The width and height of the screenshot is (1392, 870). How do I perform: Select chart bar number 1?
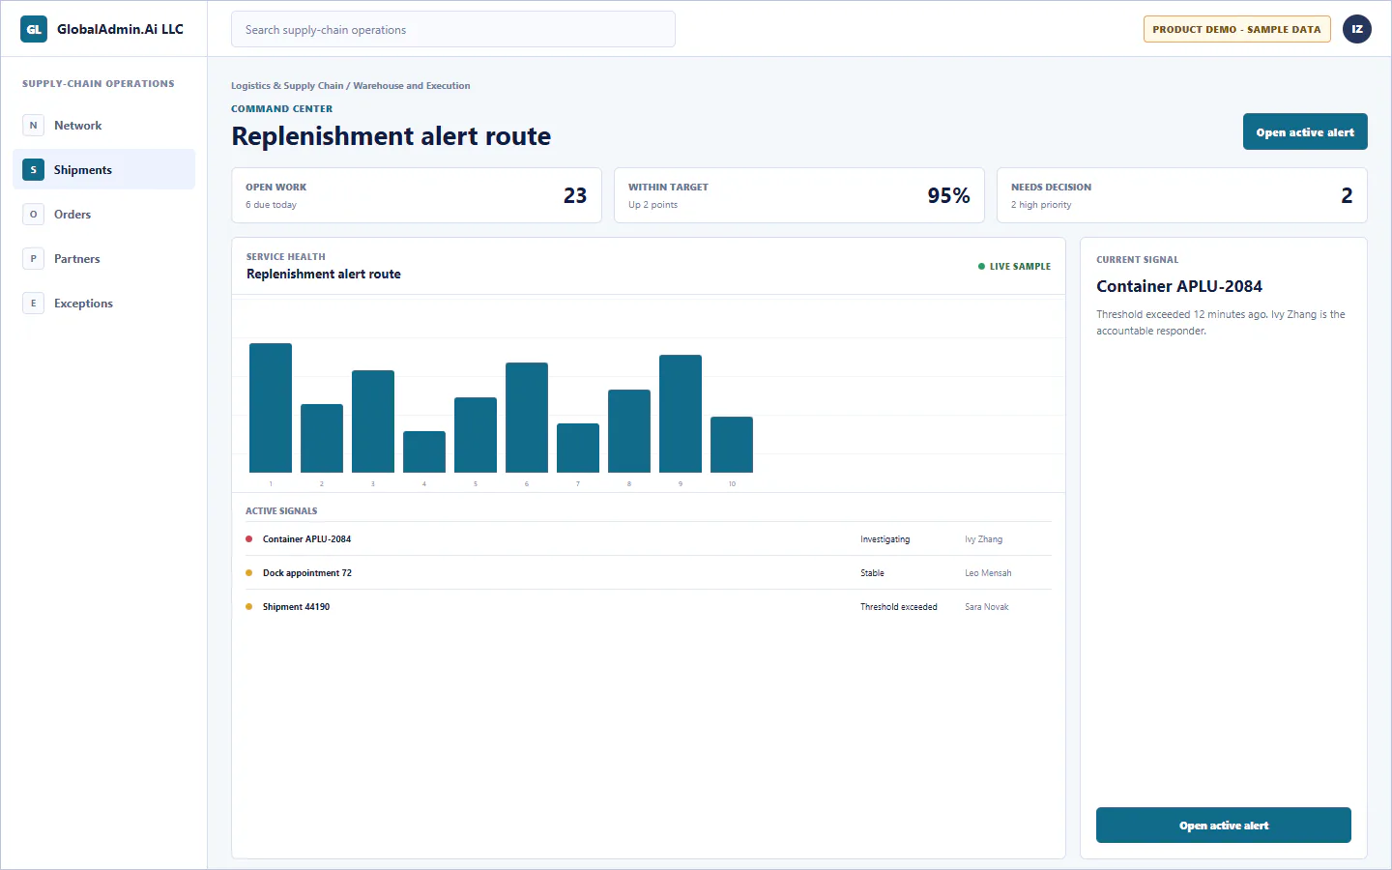click(x=271, y=408)
